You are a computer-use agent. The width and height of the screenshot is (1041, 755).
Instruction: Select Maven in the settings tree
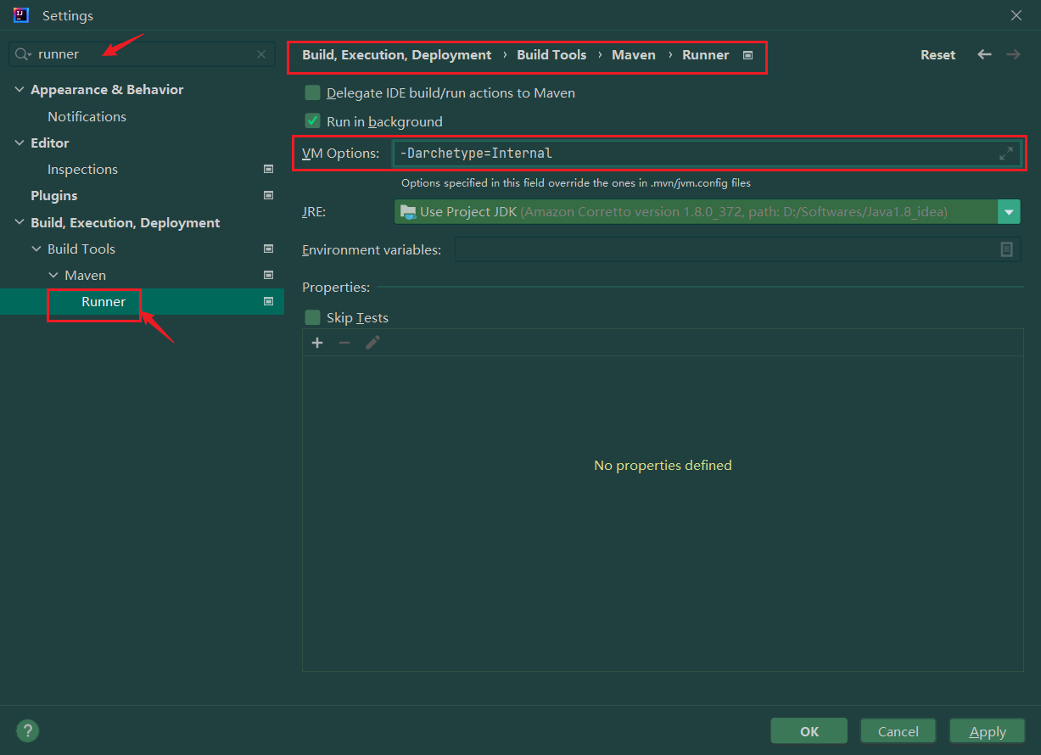coord(85,276)
